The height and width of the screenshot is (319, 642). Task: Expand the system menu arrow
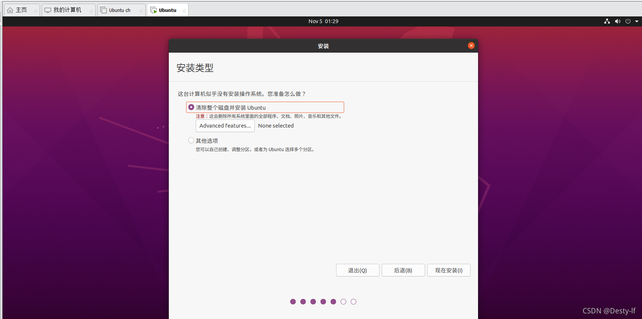point(637,21)
